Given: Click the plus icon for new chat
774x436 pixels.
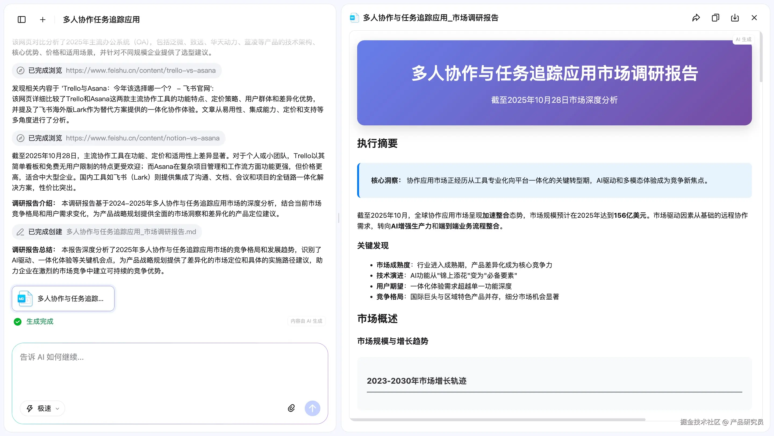Looking at the screenshot, I should pos(43,20).
